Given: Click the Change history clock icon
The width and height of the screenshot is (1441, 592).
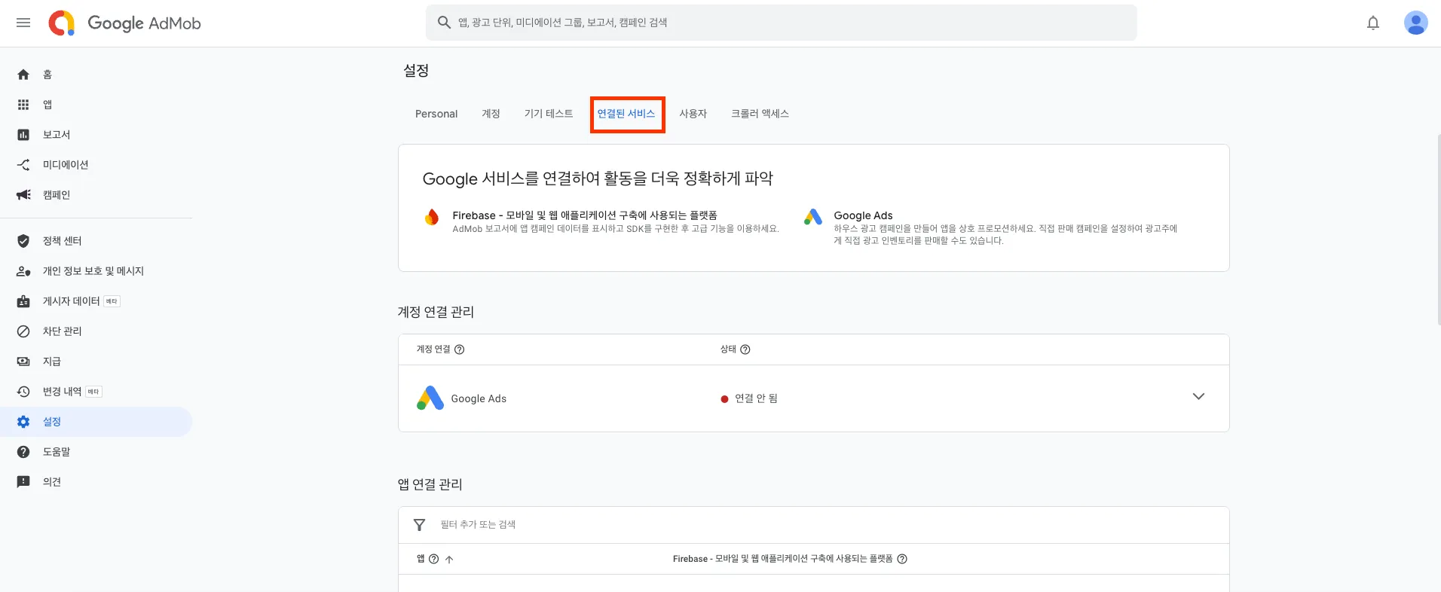Looking at the screenshot, I should 23,392.
